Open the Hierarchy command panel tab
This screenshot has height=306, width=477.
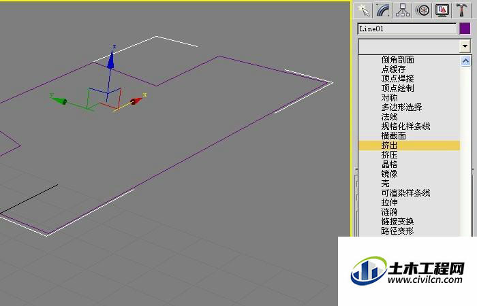[x=403, y=10]
